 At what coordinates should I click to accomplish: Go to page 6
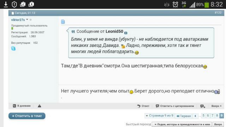click(208, 115)
